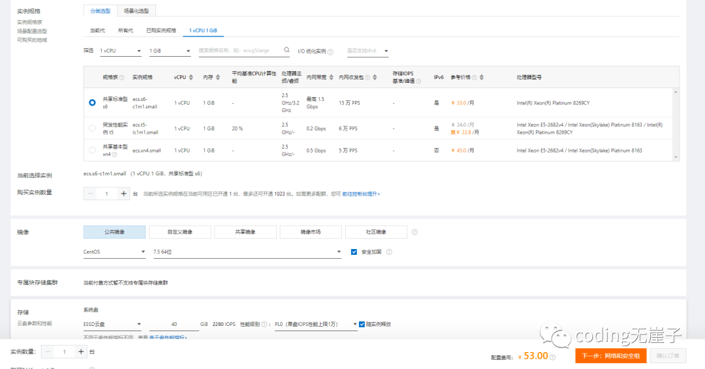Click the ¥ 33.0 /月 price cell

[x=463, y=103]
